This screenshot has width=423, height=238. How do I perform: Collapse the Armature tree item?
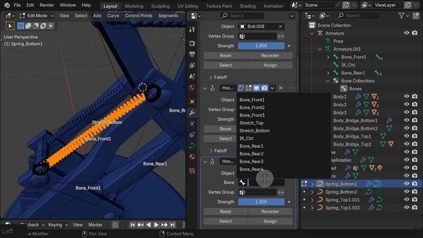(312, 33)
